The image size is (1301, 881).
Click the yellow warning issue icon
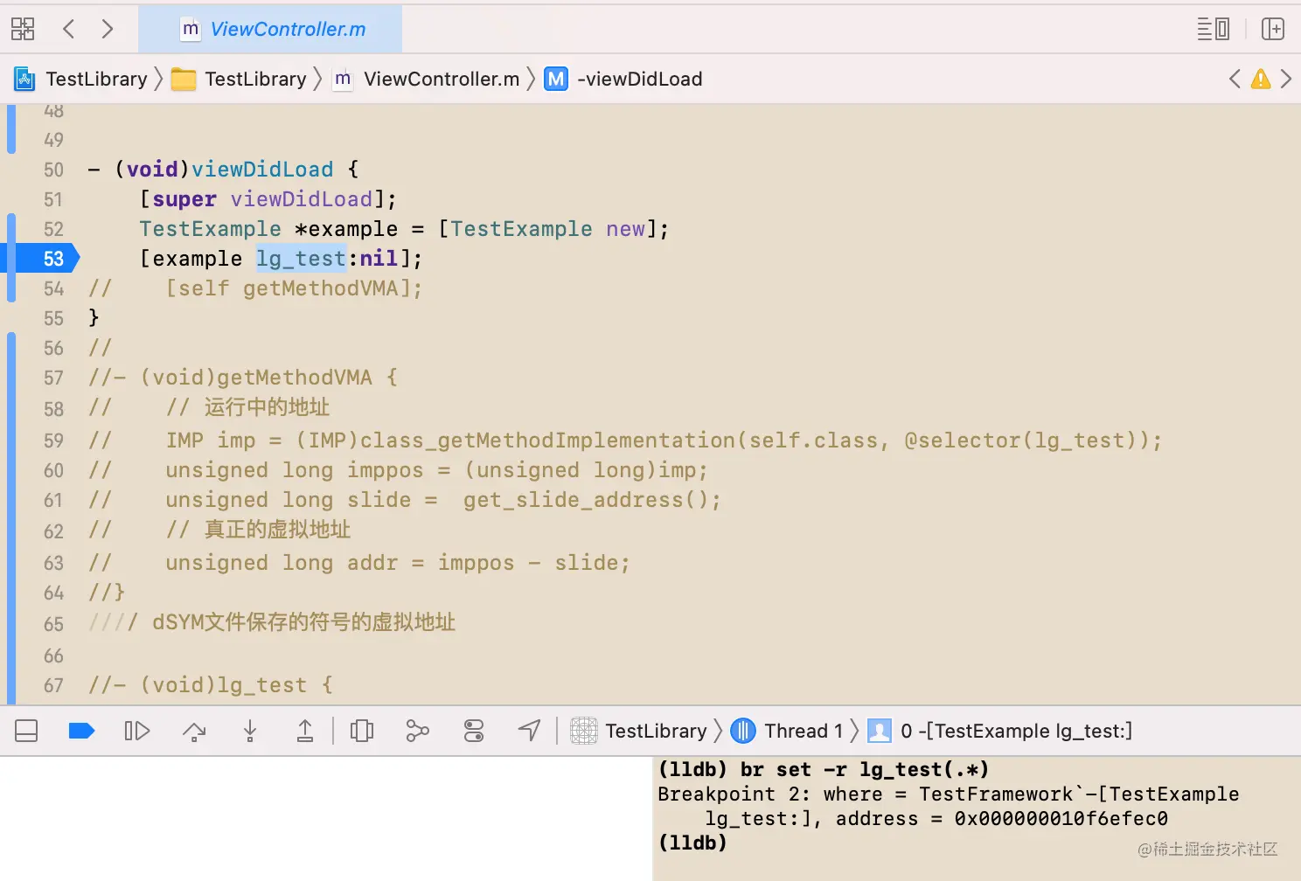point(1261,79)
